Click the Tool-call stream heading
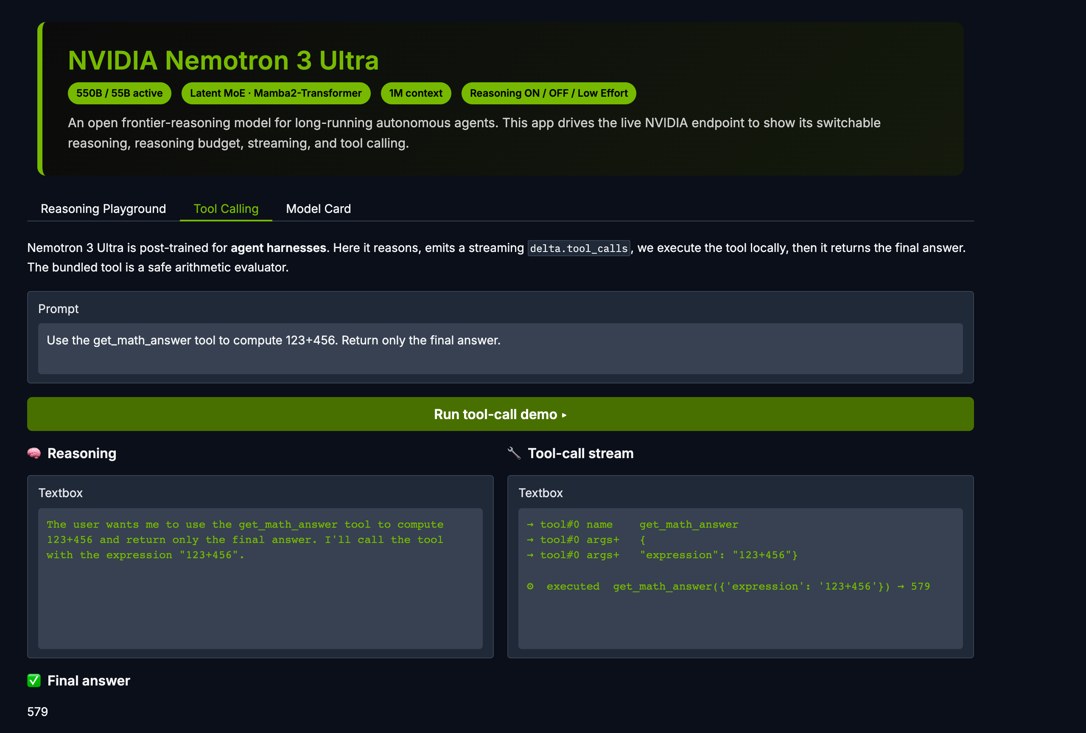This screenshot has height=733, width=1086. click(580, 453)
